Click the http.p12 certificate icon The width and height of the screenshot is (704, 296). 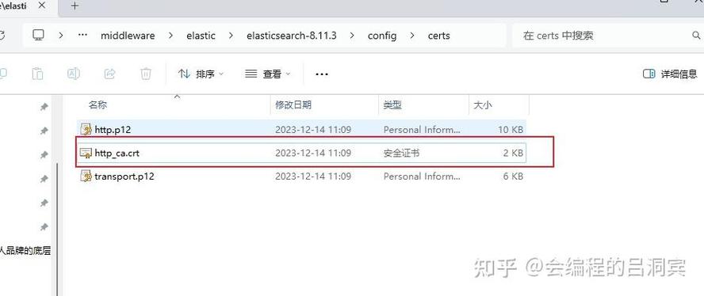click(x=86, y=130)
